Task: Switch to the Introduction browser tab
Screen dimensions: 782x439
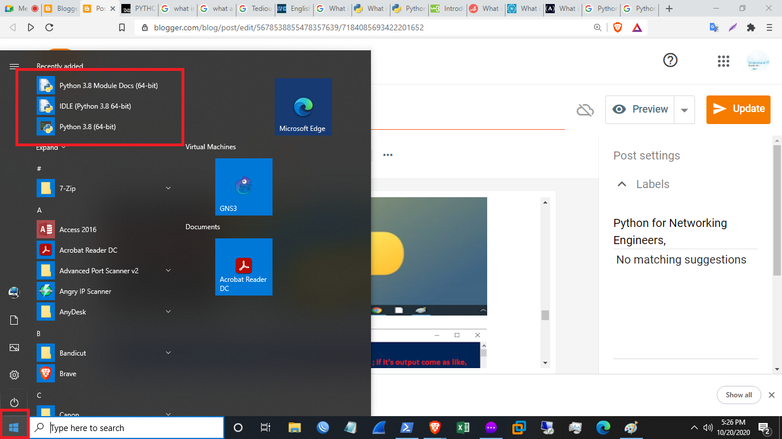Action: (448, 9)
